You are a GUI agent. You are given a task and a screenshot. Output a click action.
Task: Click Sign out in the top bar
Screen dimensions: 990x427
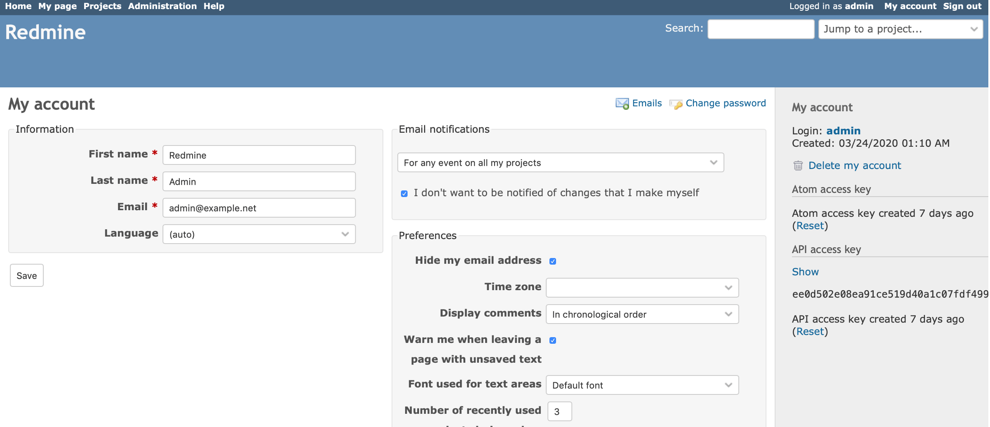[962, 6]
